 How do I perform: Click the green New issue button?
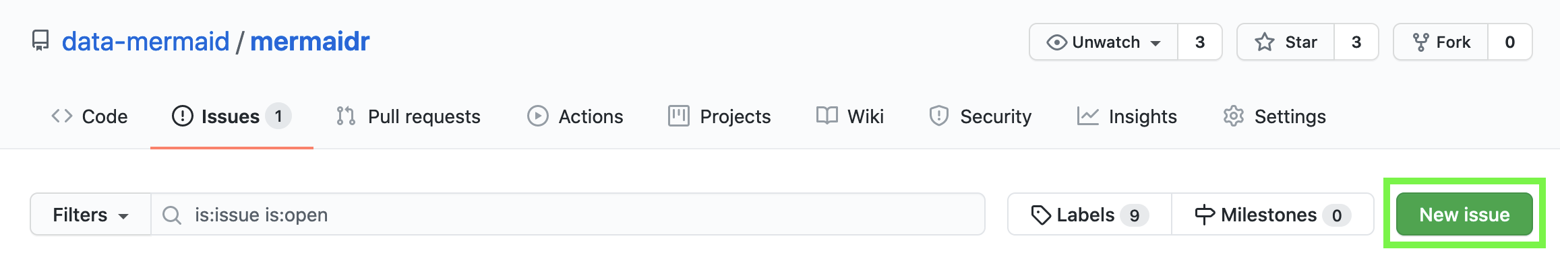(x=1464, y=215)
